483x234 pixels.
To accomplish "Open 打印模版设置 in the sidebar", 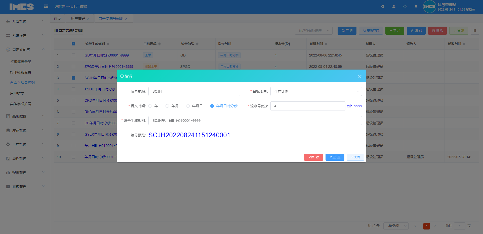I will pyautogui.click(x=21, y=72).
